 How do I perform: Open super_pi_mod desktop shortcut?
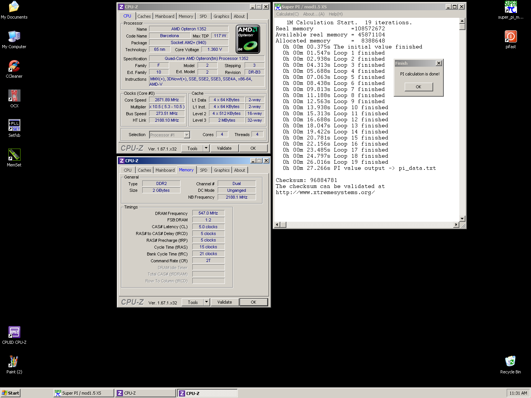click(x=511, y=10)
